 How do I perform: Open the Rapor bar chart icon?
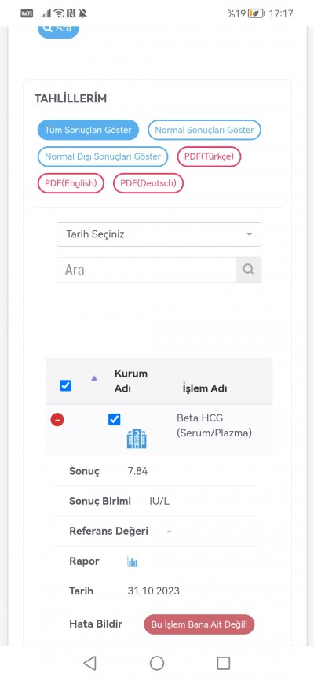[133, 561]
